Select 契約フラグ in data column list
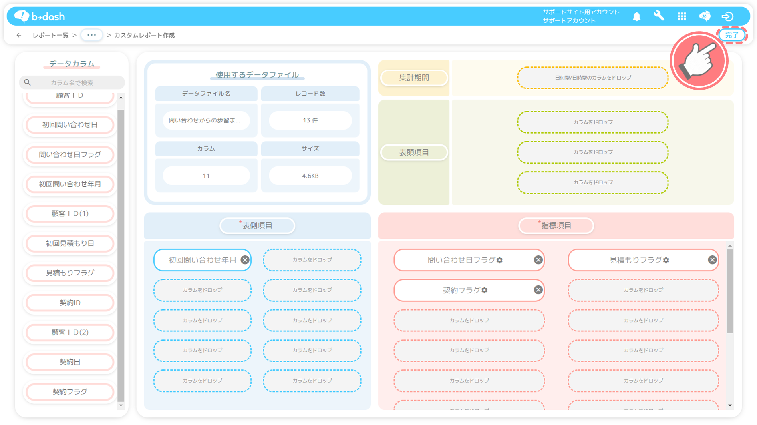Image resolution: width=757 pixels, height=425 pixels. coord(70,392)
